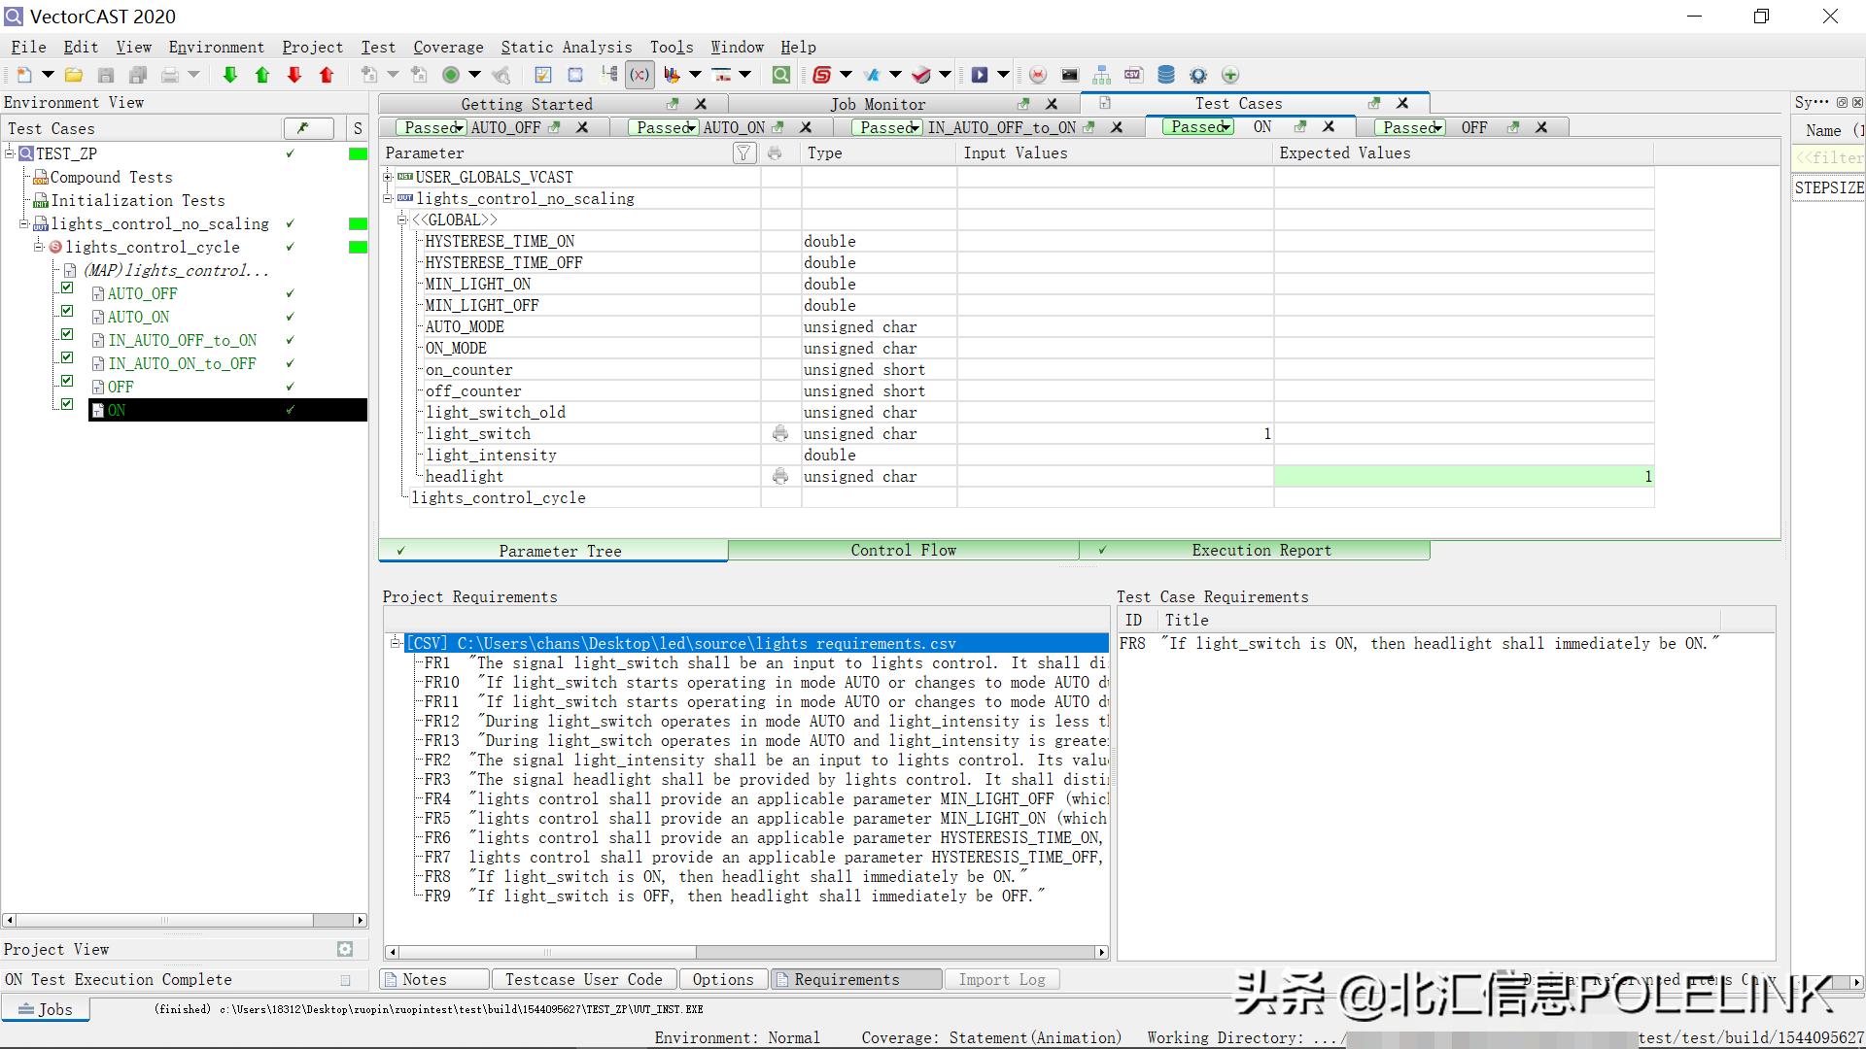Click the database stack toolbar icon
Viewport: 1866px width, 1049px height.
(x=1166, y=75)
